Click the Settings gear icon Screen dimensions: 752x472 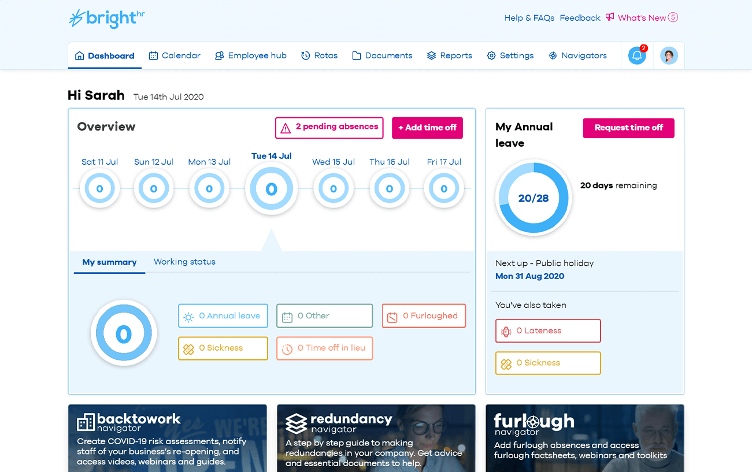pyautogui.click(x=491, y=55)
